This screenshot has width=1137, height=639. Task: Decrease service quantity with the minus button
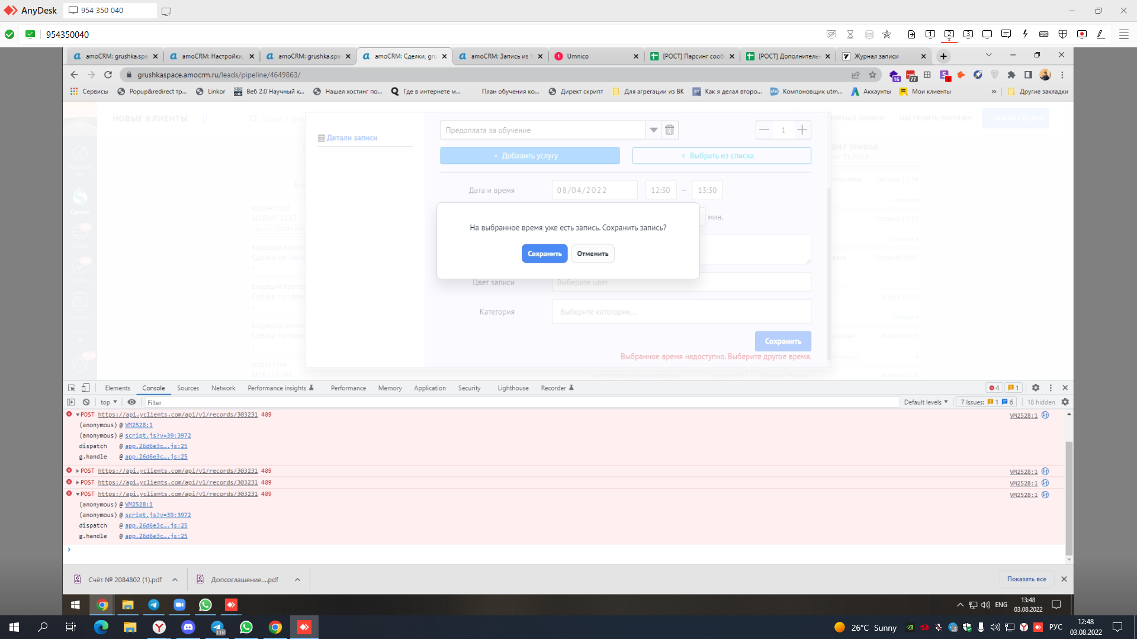click(x=765, y=130)
